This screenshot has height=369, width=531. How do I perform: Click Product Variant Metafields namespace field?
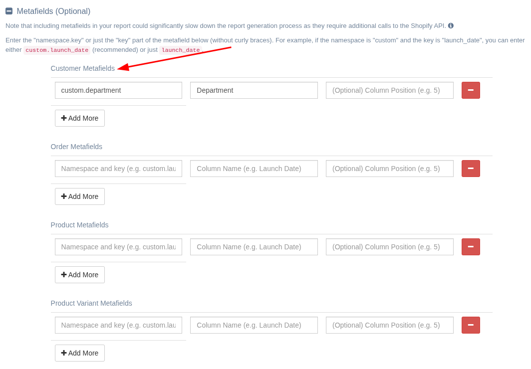118,325
